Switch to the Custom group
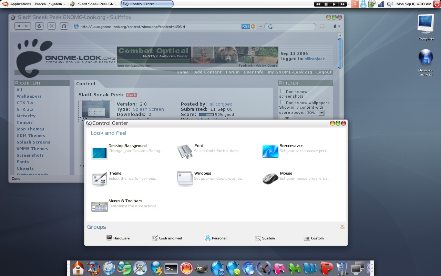The height and width of the screenshot is (276, 441). pyautogui.click(x=314, y=238)
